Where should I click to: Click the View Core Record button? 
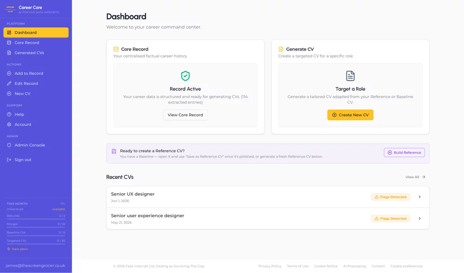185,115
